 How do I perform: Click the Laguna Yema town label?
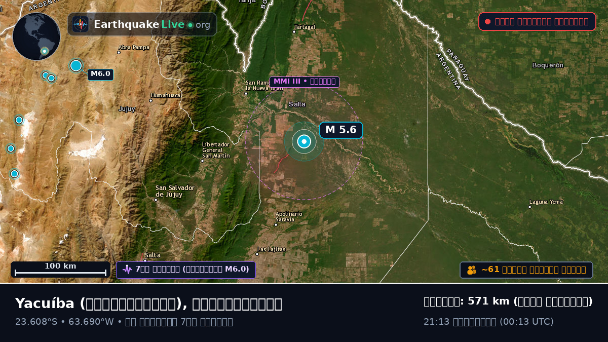point(546,202)
